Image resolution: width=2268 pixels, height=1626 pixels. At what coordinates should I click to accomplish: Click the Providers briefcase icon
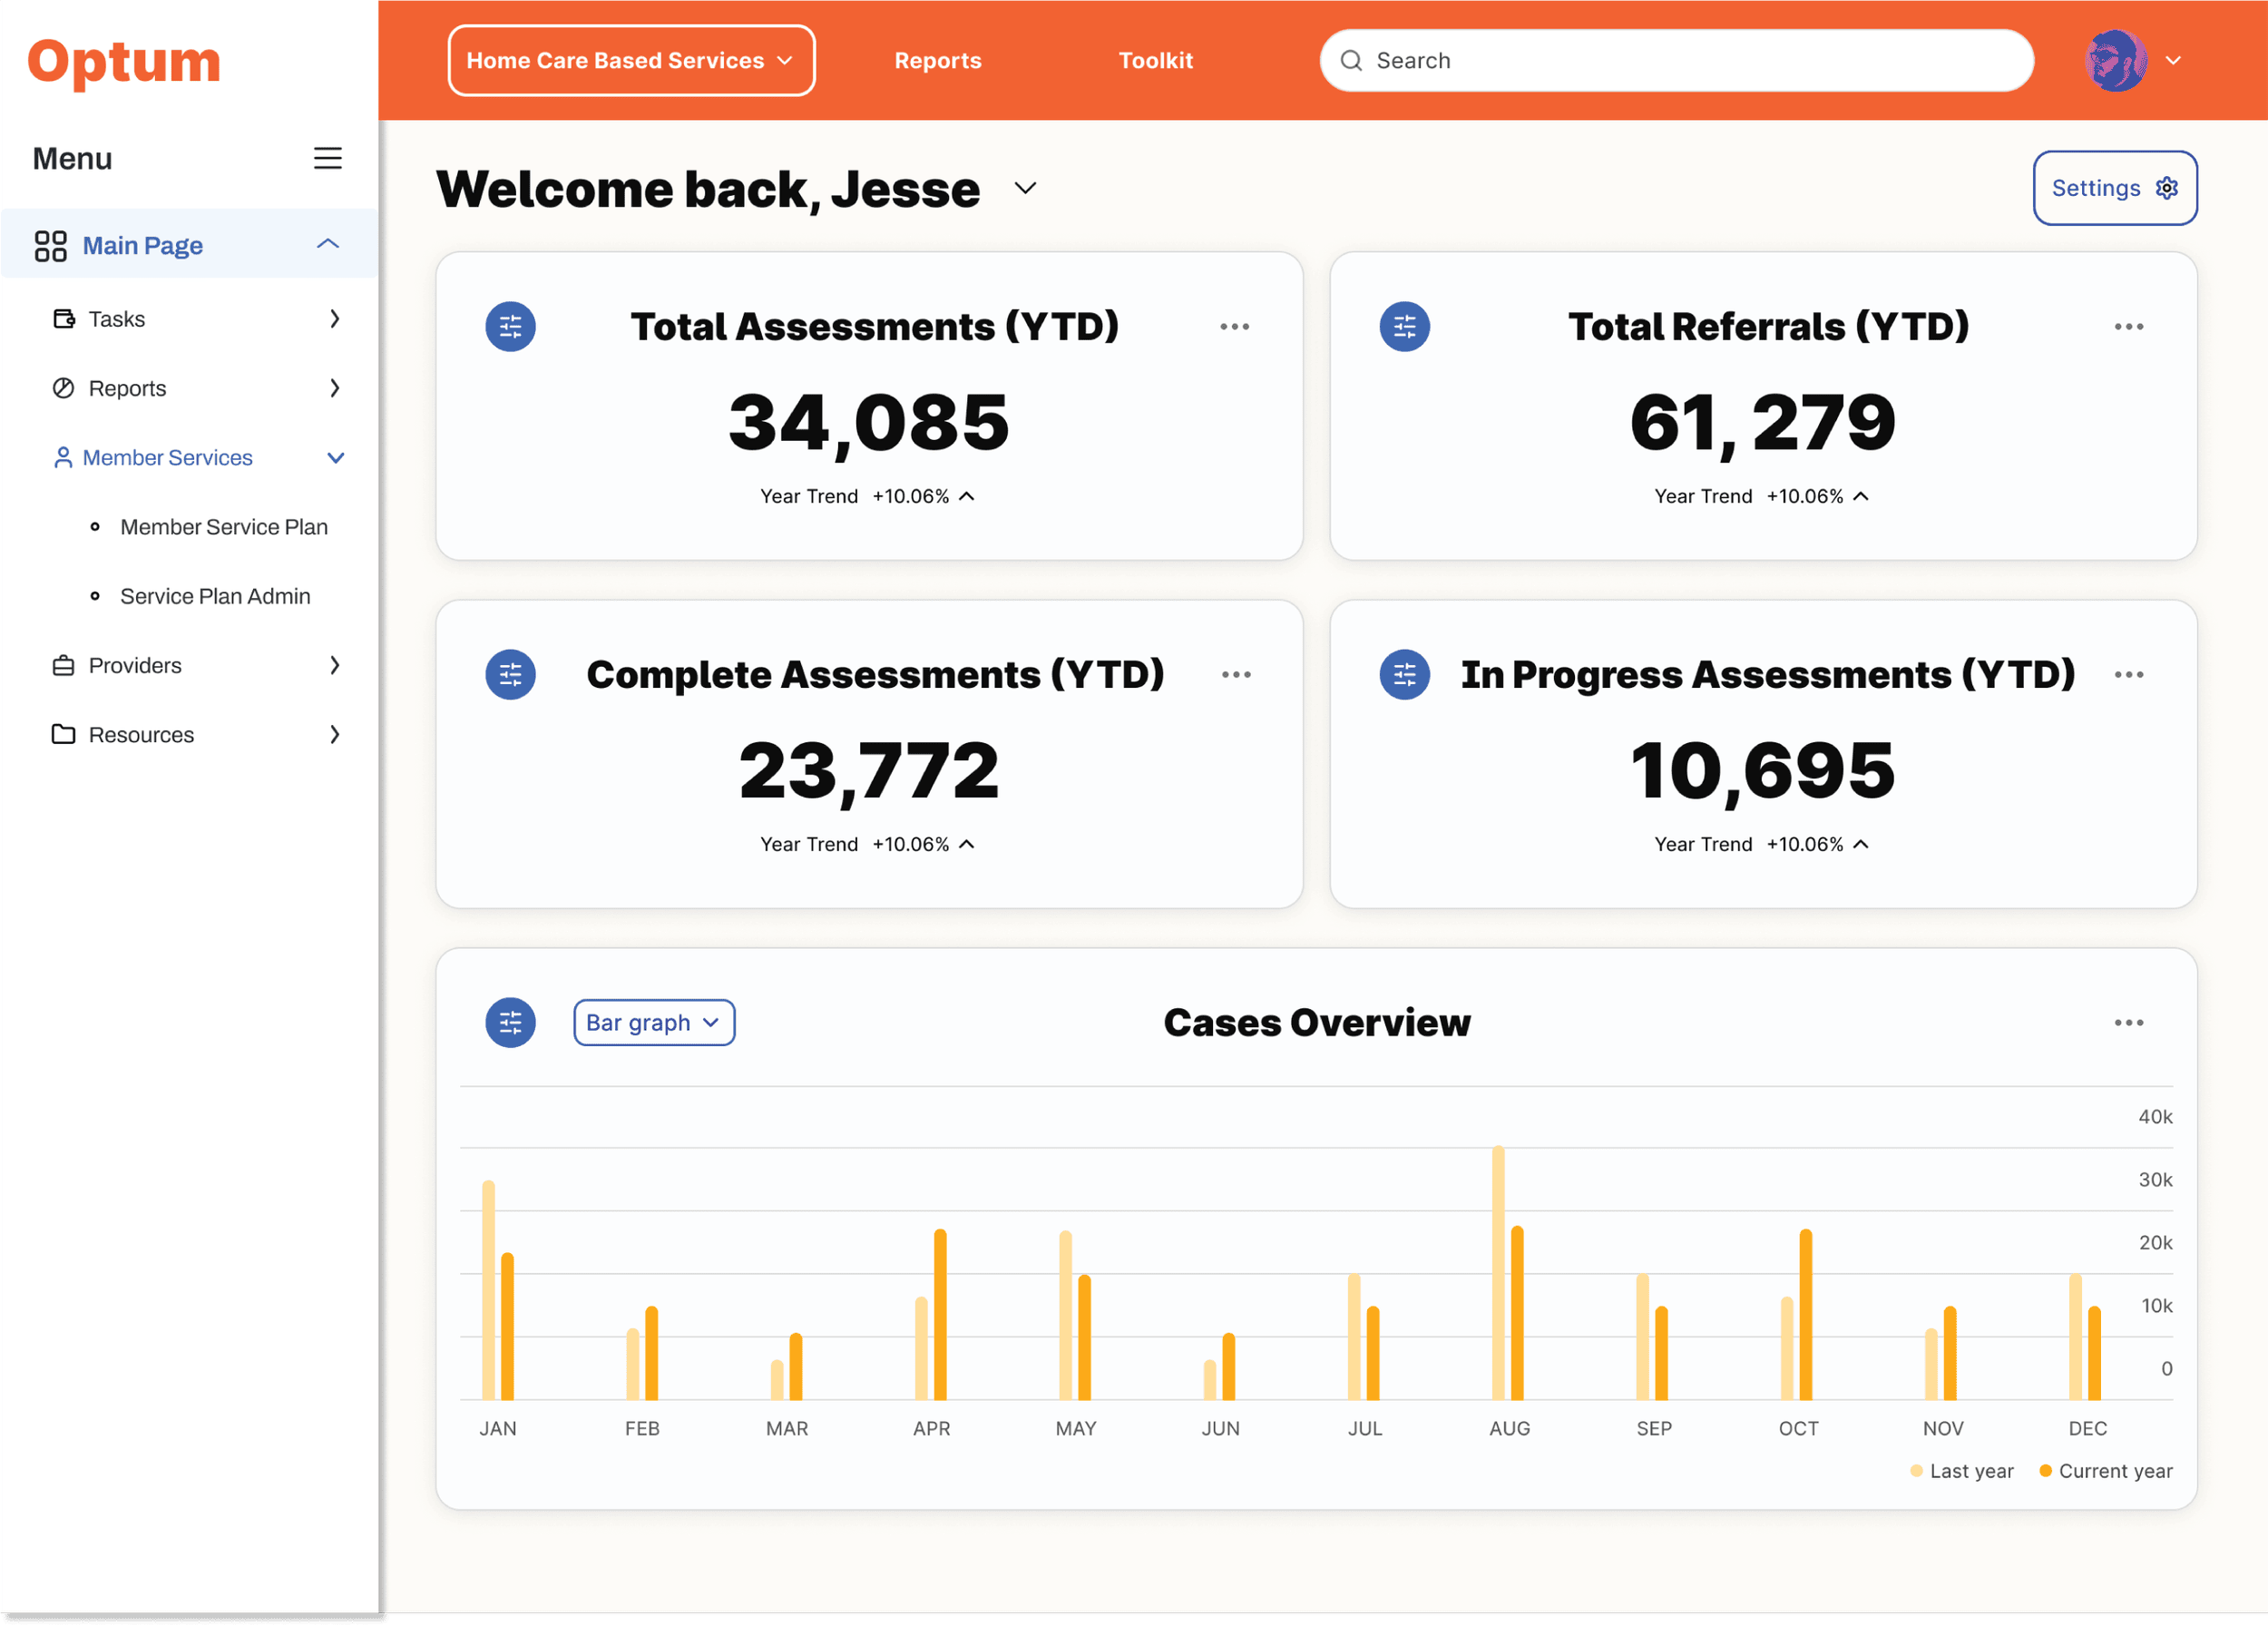click(x=64, y=665)
